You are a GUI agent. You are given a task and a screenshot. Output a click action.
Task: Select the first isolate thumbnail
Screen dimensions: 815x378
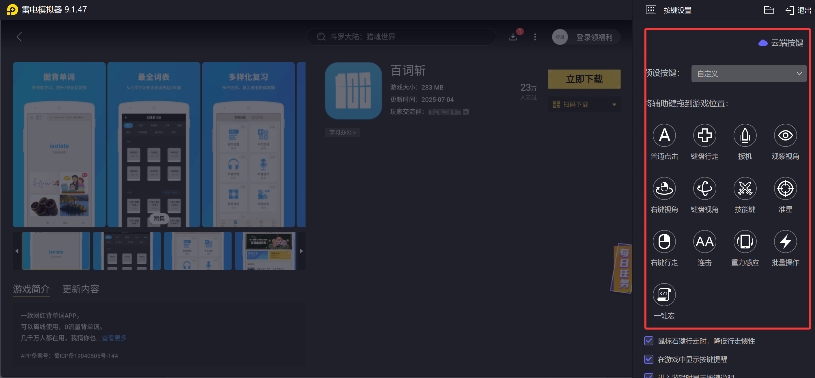56,251
